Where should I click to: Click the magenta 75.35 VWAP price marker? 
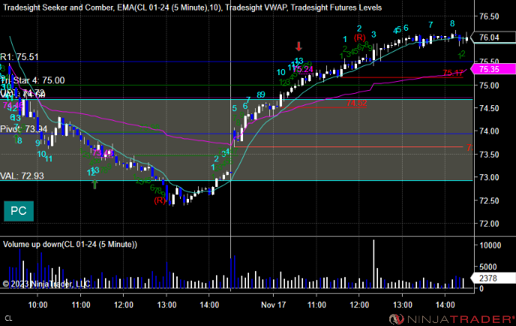tap(493, 69)
